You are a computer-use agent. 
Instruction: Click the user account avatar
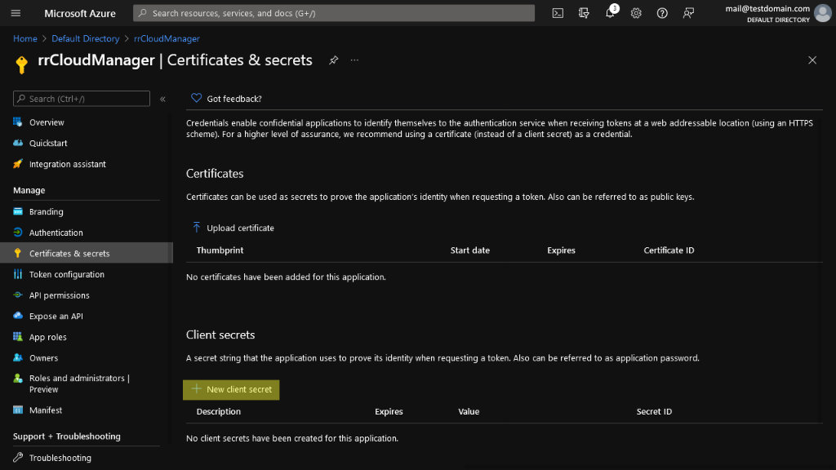822,13
